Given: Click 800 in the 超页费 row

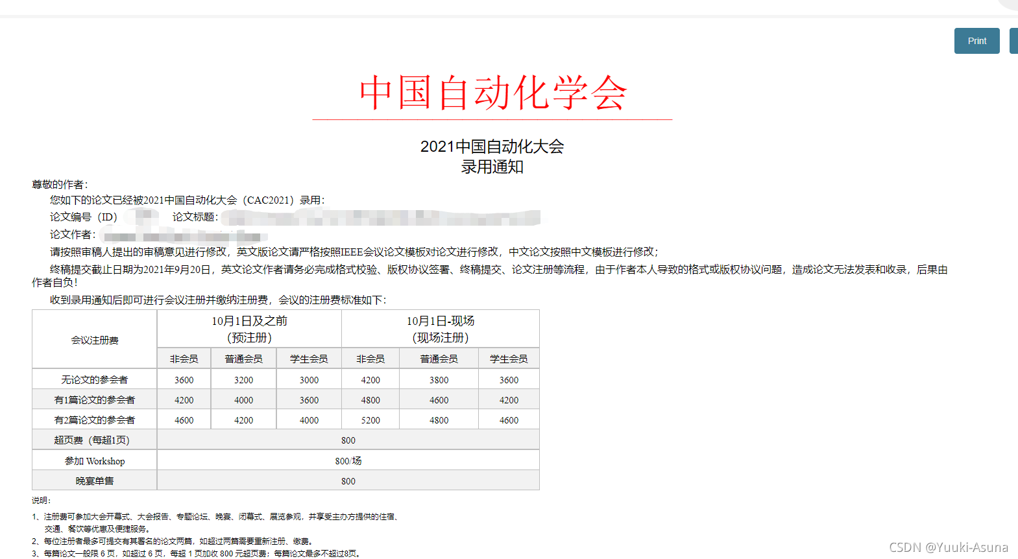Looking at the screenshot, I should (x=348, y=440).
